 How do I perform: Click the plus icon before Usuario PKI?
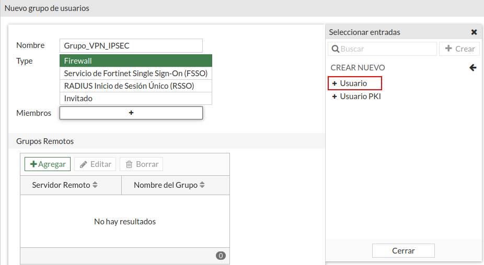pyautogui.click(x=335, y=97)
